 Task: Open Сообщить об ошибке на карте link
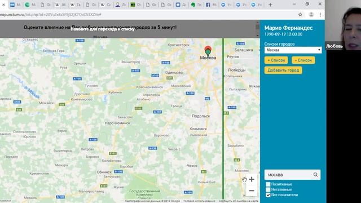click(239, 201)
